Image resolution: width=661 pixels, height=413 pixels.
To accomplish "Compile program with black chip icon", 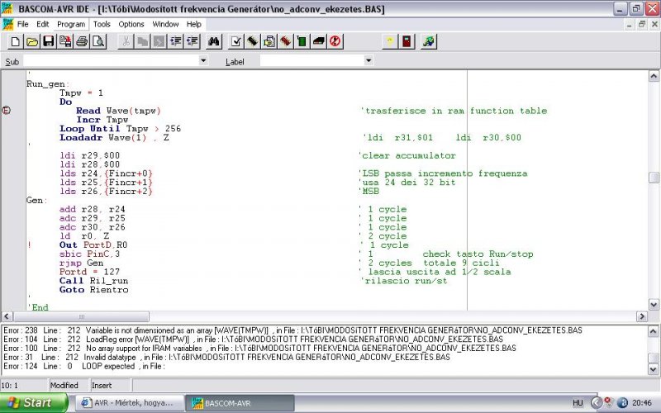I will click(253, 41).
